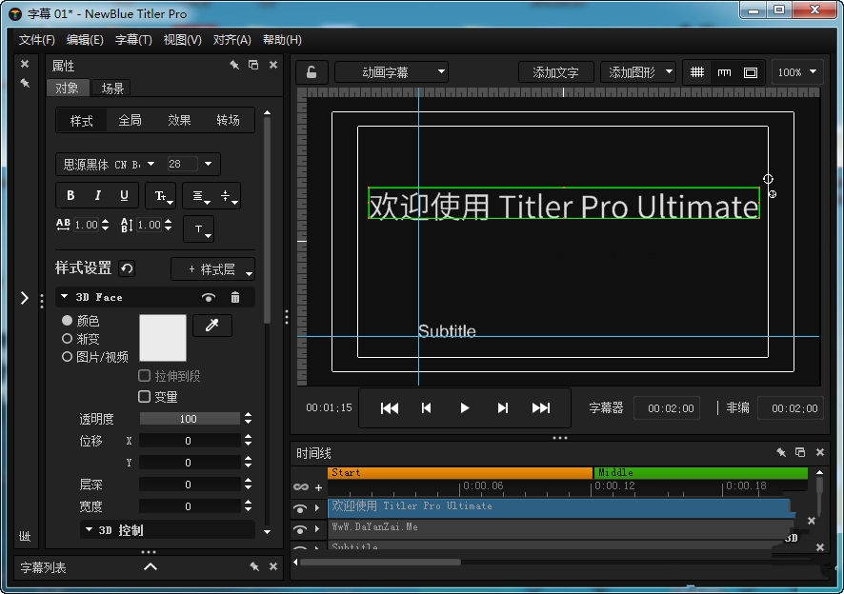Switch to the 效果 tab
The width and height of the screenshot is (844, 594).
(179, 120)
